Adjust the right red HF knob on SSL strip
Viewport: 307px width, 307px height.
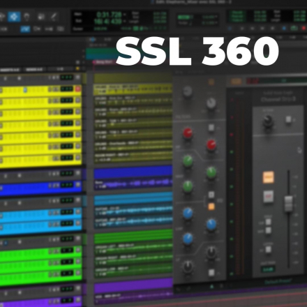(x=211, y=144)
